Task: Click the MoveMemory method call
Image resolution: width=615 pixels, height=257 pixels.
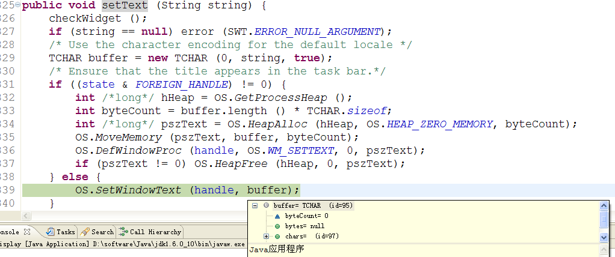Action: (x=128, y=138)
